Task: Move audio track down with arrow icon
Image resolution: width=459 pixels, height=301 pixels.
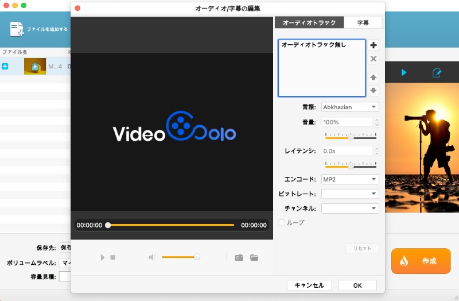Action: point(374,90)
